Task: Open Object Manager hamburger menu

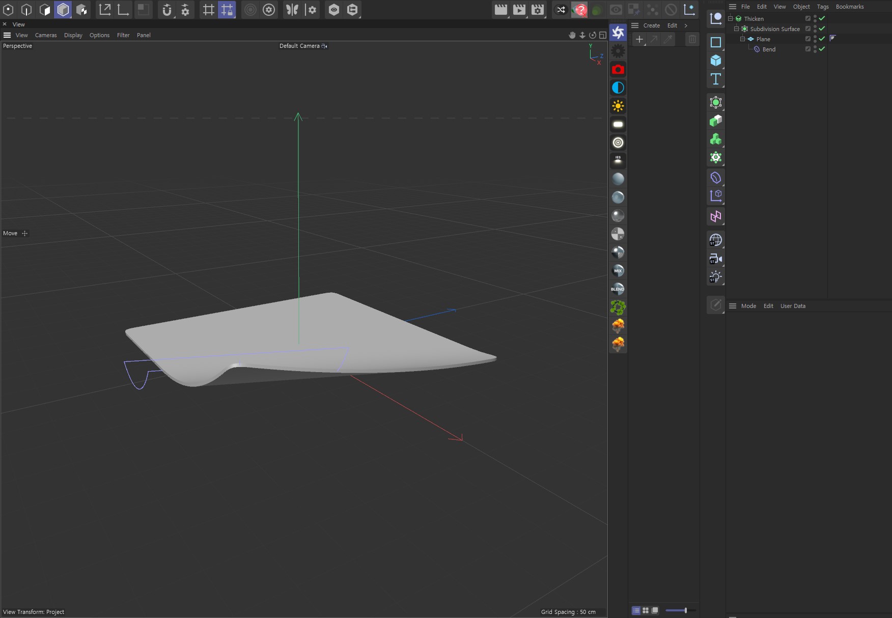Action: (733, 7)
